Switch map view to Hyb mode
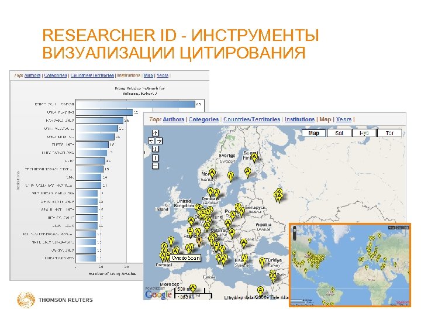The image size is (421, 316). 364,133
